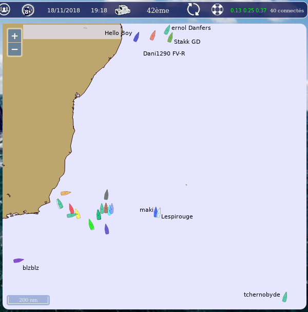Click the Dani1290 FV-R label

click(164, 53)
